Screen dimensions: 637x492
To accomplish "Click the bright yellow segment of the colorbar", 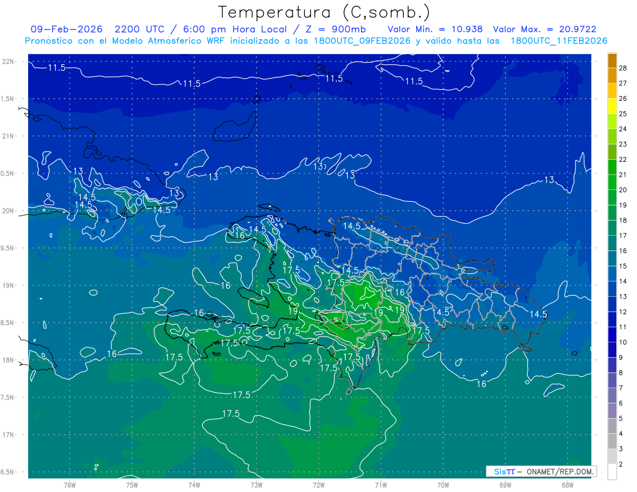I will pos(612,106).
